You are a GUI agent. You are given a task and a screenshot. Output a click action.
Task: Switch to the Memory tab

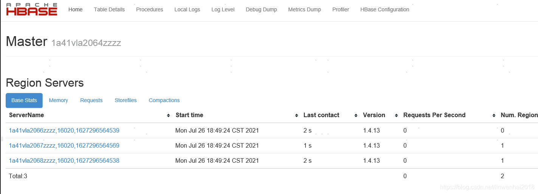[58, 100]
